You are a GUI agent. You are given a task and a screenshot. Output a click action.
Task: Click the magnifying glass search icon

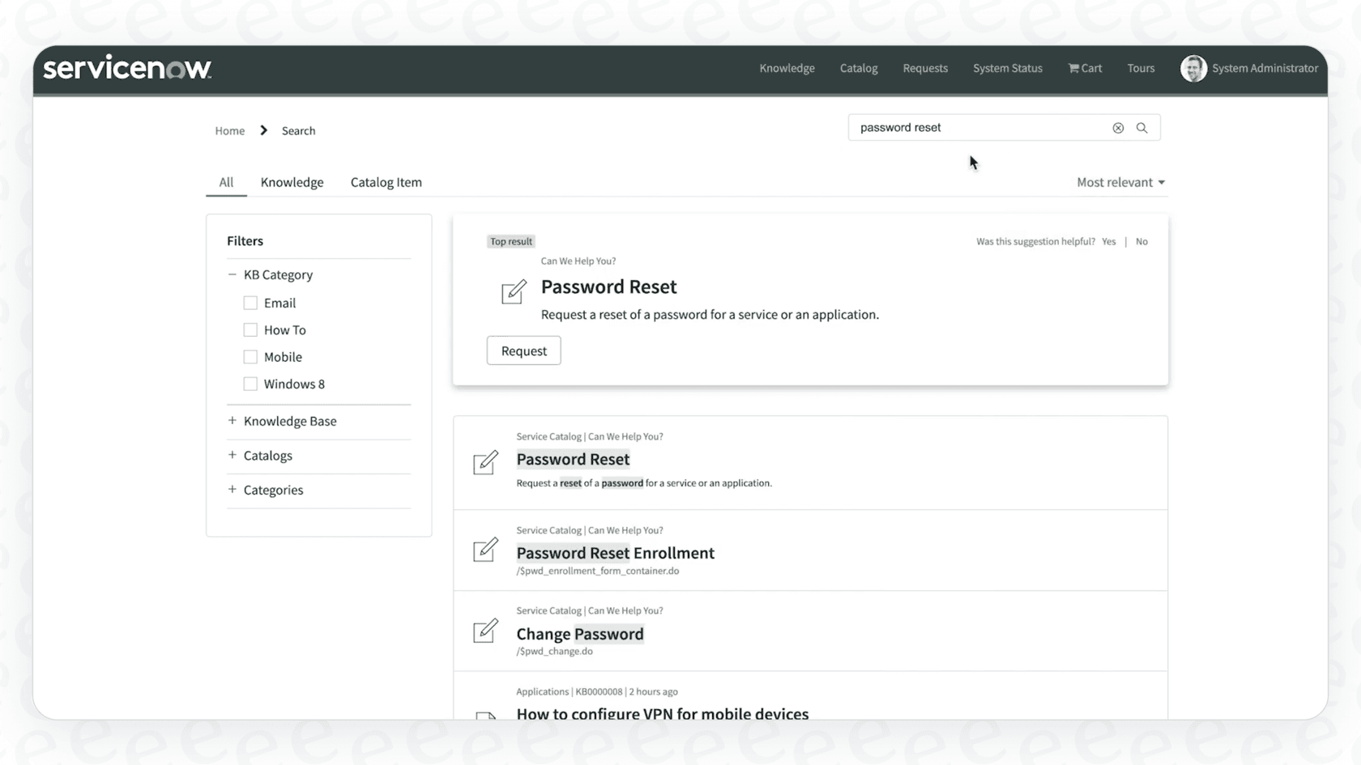click(x=1142, y=127)
